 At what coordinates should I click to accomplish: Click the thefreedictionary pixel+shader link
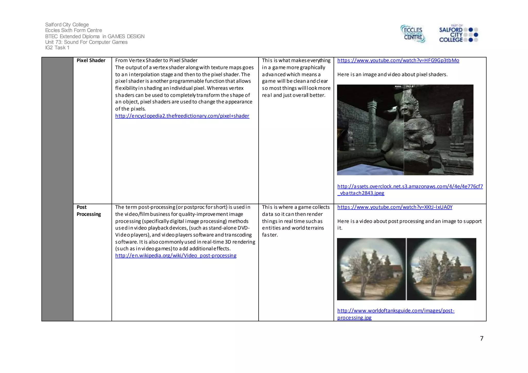(182, 116)
